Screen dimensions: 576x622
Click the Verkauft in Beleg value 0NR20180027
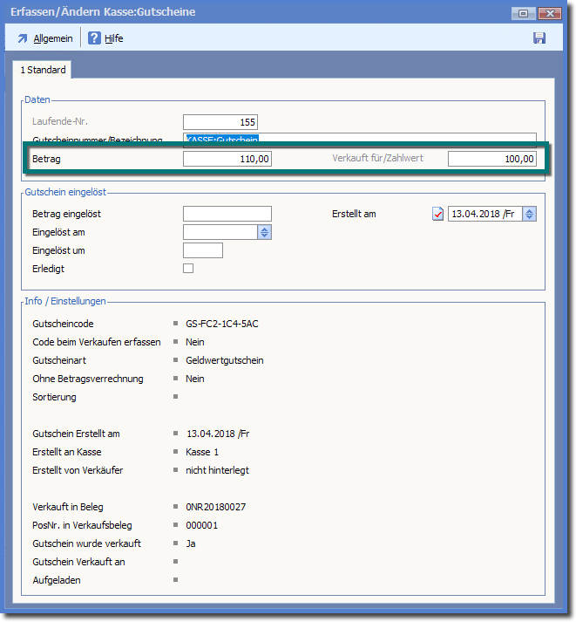click(x=216, y=507)
